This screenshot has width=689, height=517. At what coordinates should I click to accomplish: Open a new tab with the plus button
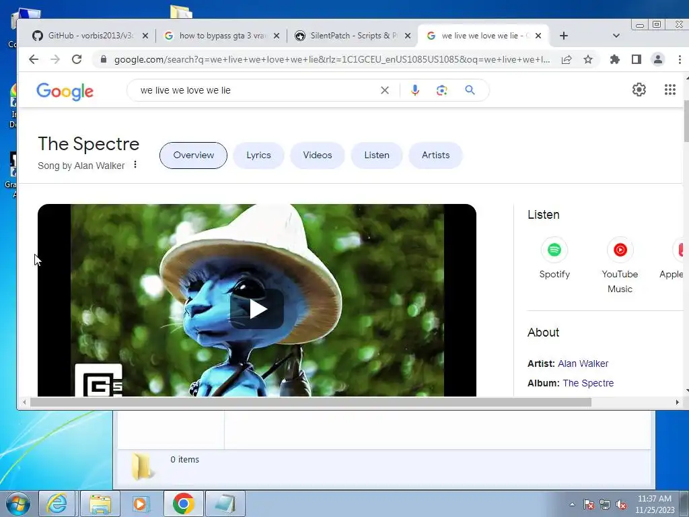[x=564, y=36]
